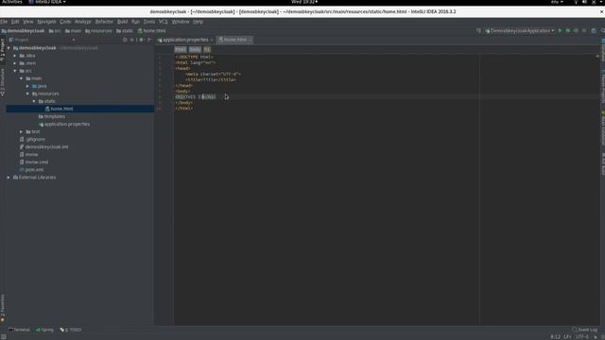Open the DemosbkeycloakApplication run configuration dropdown
The width and height of the screenshot is (605, 340).
tap(520, 31)
